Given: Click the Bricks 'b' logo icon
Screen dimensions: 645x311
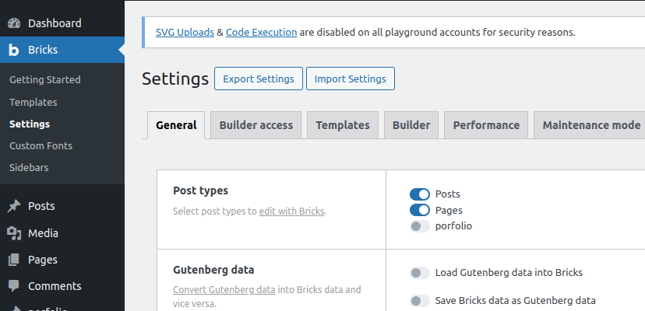Looking at the screenshot, I should [x=14, y=50].
